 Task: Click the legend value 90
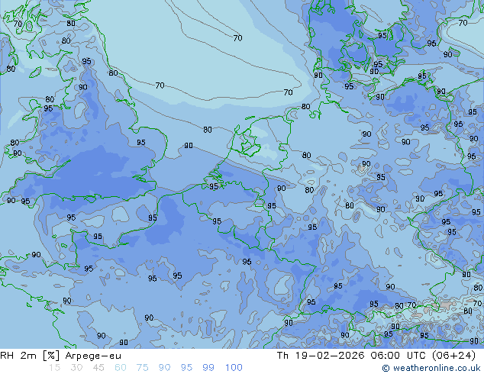point(164,368)
